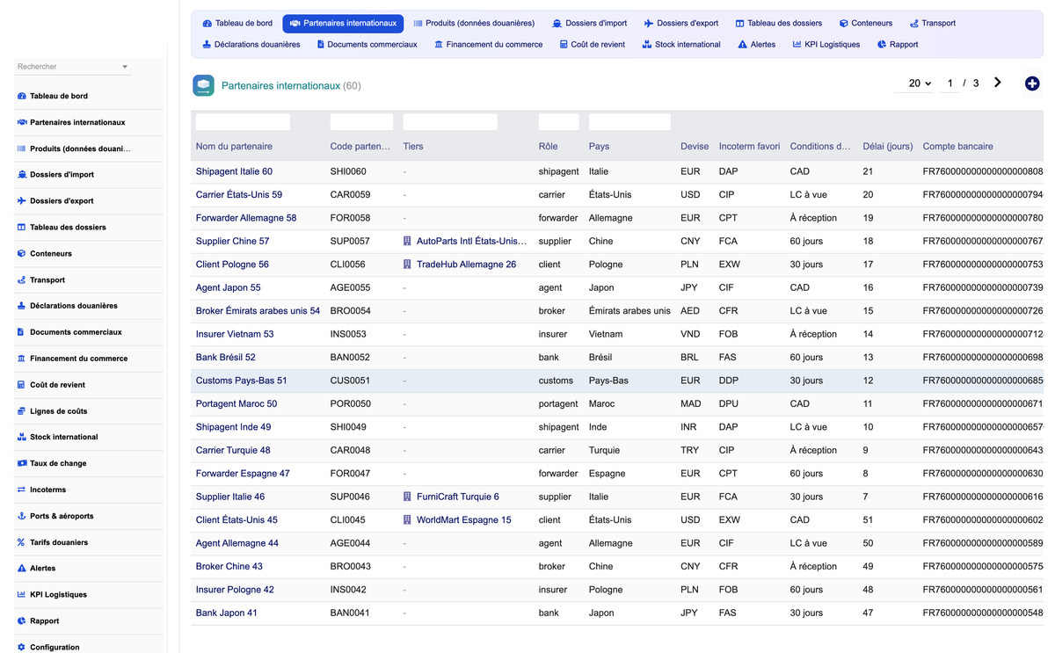Click the Tarifs douaniers percent icon in sidebar

click(x=22, y=542)
